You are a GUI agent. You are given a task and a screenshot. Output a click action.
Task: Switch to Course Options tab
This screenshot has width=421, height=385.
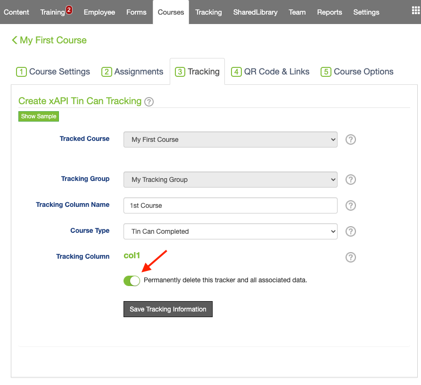pos(357,72)
